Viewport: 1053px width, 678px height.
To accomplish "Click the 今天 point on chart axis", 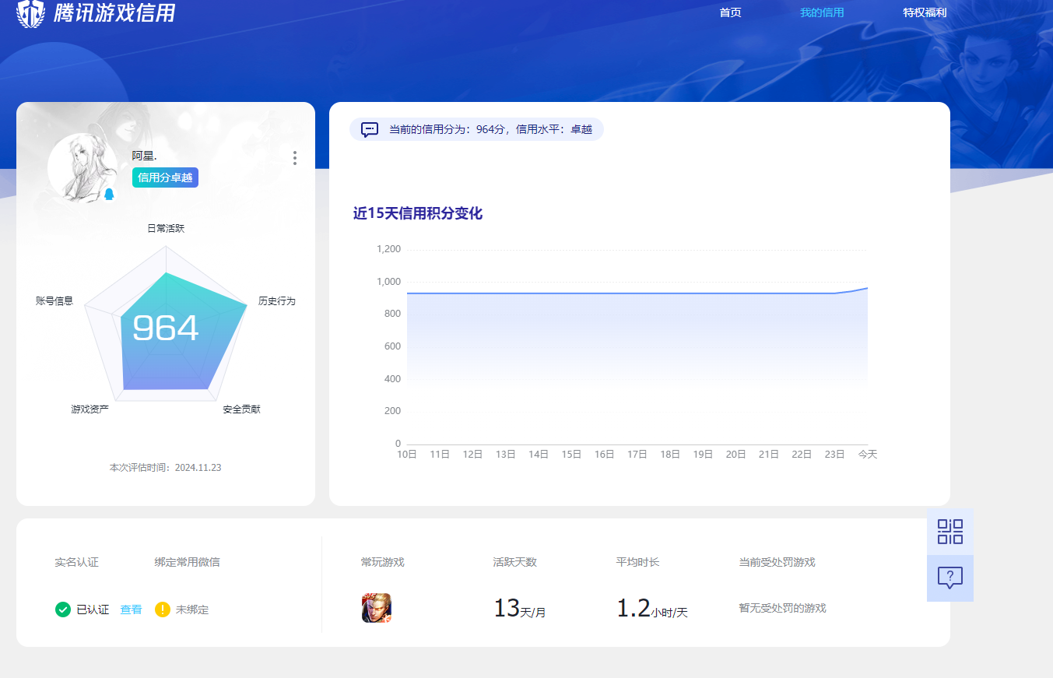I will tap(867, 455).
